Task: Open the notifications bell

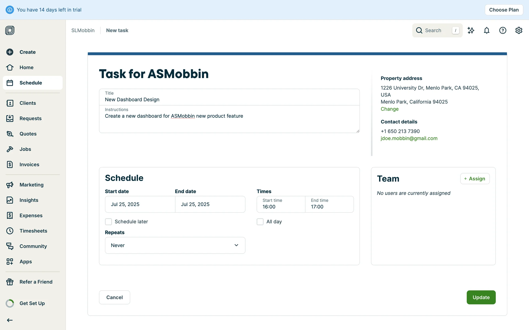Action: click(487, 31)
